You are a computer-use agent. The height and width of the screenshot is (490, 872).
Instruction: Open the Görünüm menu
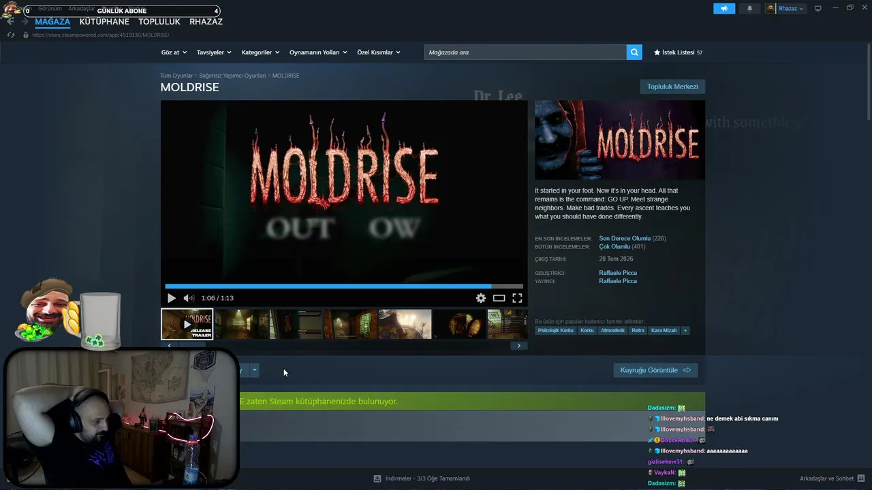50,8
